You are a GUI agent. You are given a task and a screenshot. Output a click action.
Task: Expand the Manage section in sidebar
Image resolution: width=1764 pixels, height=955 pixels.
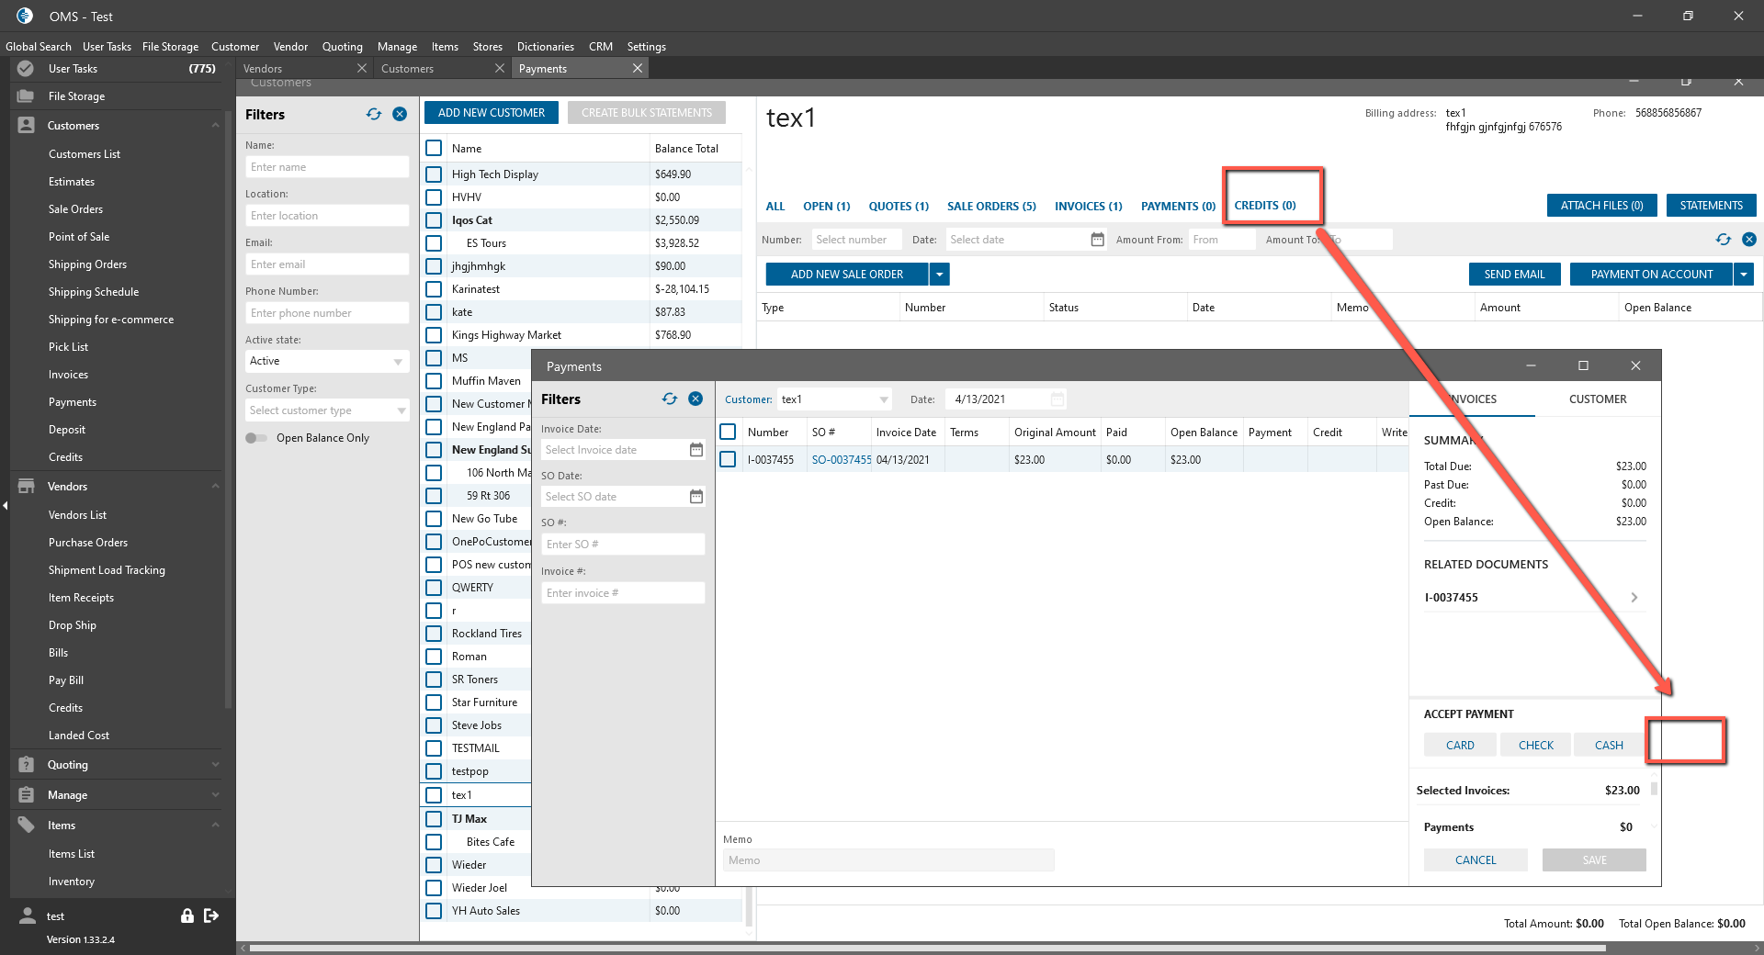pos(216,795)
